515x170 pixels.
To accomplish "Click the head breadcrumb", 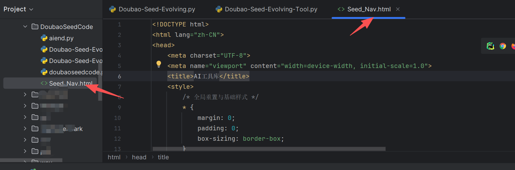I will coord(139,157).
